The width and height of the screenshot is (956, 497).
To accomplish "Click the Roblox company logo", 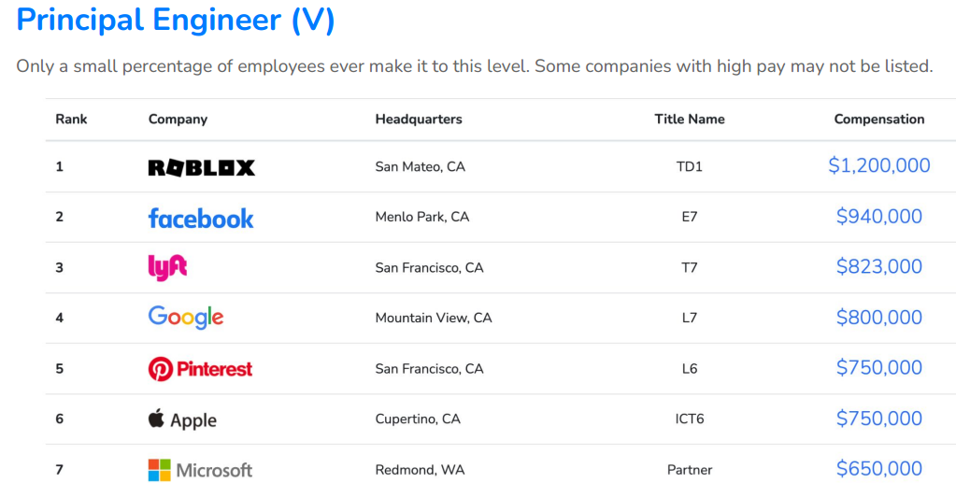I will pos(201,167).
